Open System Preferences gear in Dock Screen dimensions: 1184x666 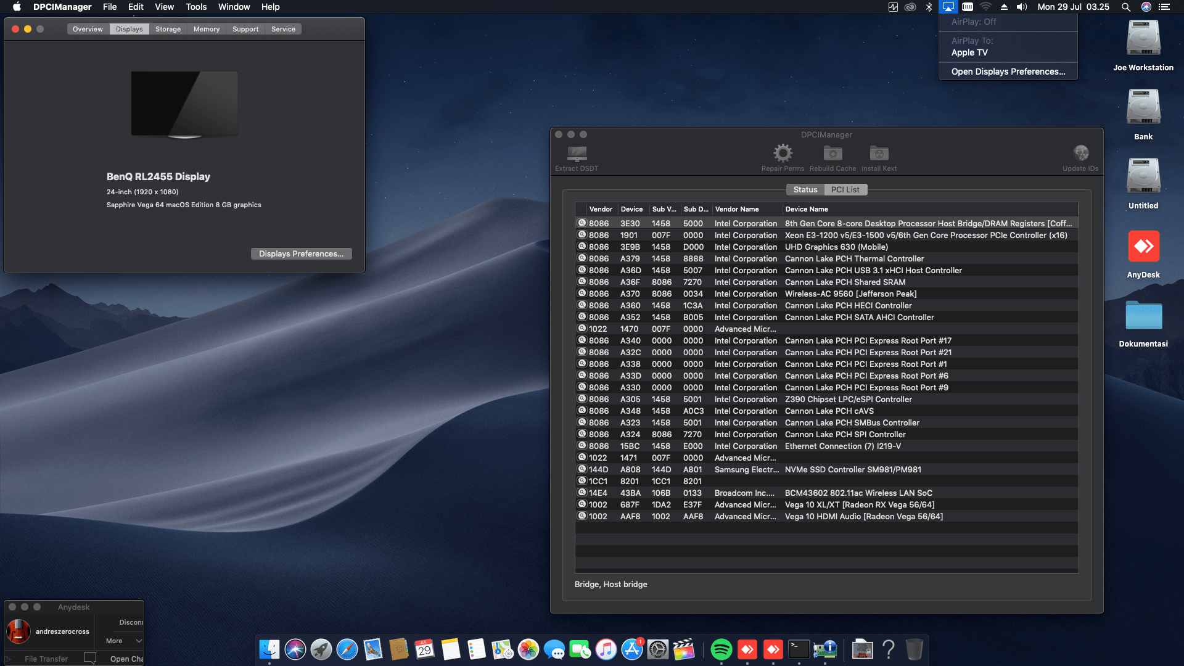click(x=658, y=649)
